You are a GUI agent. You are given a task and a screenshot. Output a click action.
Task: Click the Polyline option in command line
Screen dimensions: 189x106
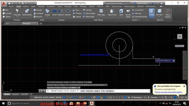click(89, 91)
